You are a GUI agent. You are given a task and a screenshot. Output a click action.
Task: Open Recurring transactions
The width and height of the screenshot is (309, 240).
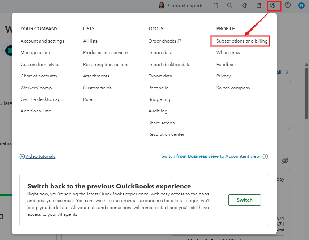[106, 64]
